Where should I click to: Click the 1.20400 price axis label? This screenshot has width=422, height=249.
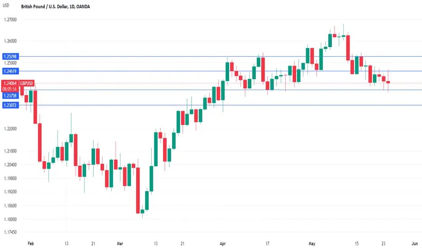tap(10, 165)
